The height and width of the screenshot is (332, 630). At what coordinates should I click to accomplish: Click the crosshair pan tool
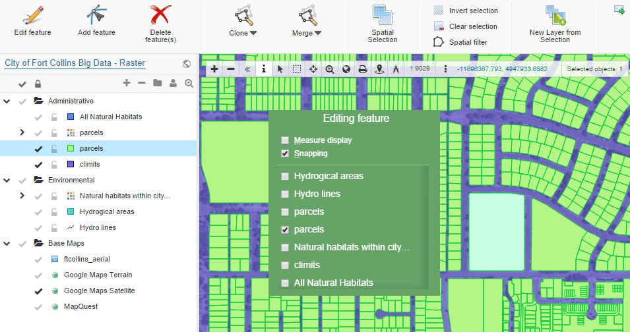[313, 69]
